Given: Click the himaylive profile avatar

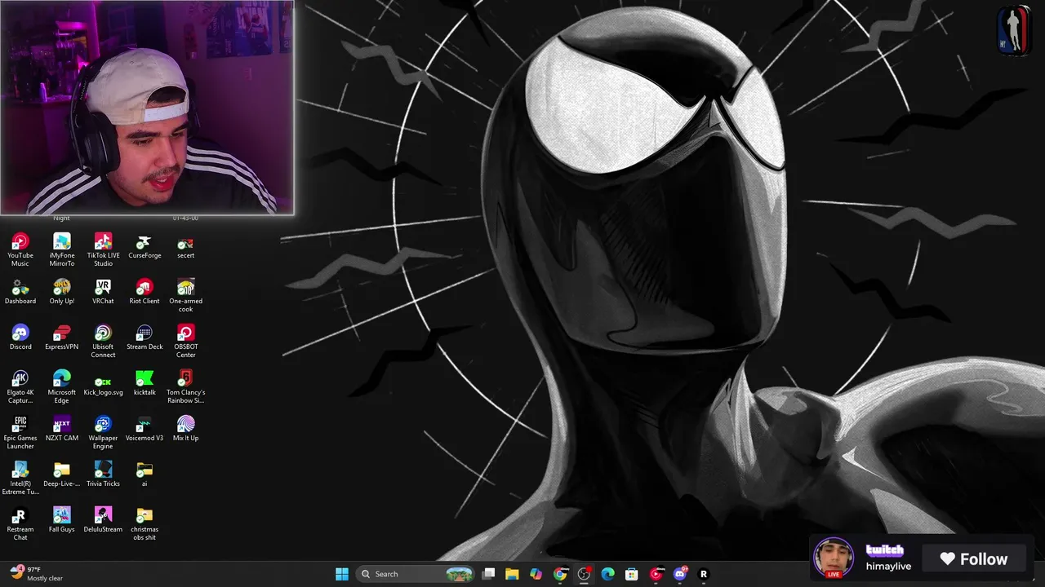Looking at the screenshot, I should tap(833, 558).
